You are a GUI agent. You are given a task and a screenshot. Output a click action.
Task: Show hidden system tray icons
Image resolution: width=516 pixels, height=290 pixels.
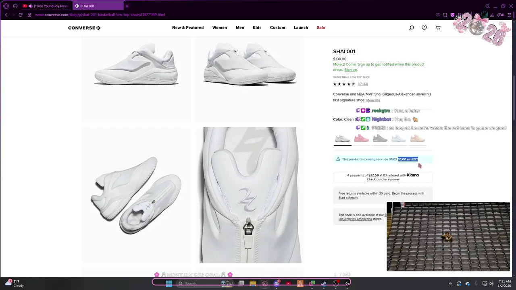pyautogui.click(x=450, y=284)
